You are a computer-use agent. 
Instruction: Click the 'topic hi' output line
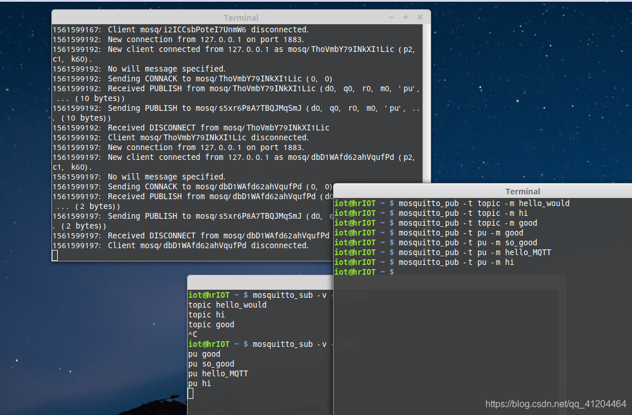(x=207, y=315)
